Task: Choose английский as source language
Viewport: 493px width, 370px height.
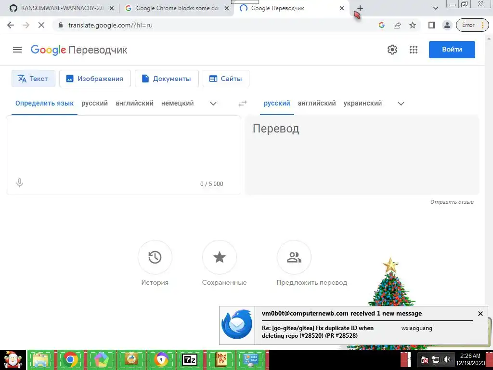Action: coord(134,103)
